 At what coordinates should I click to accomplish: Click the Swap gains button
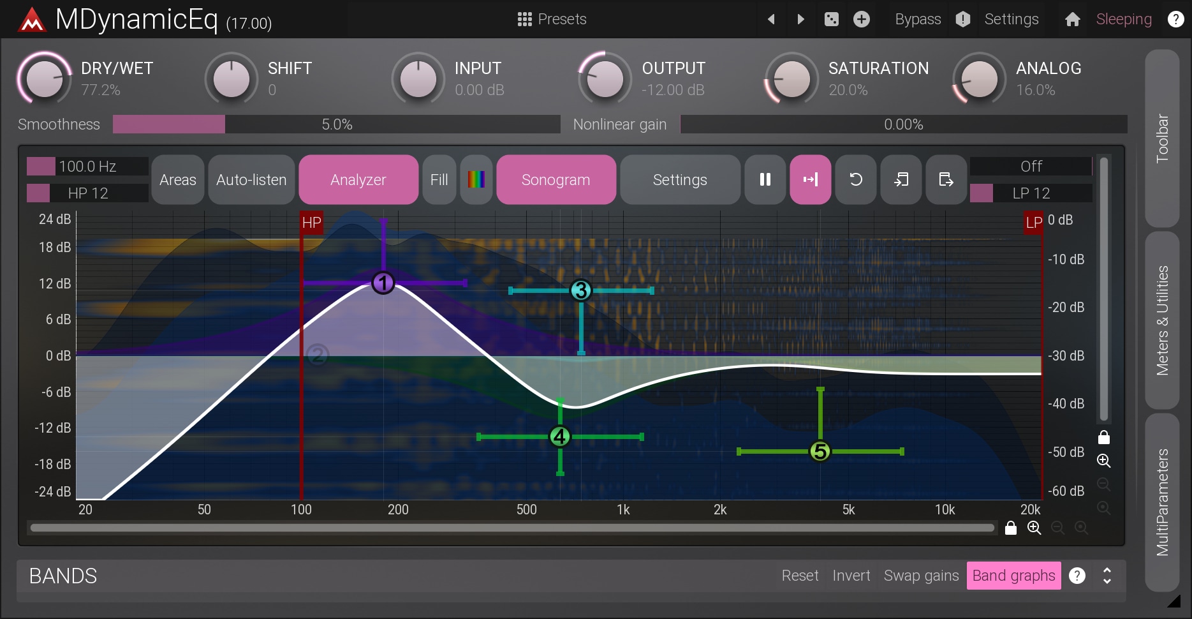[921, 576]
